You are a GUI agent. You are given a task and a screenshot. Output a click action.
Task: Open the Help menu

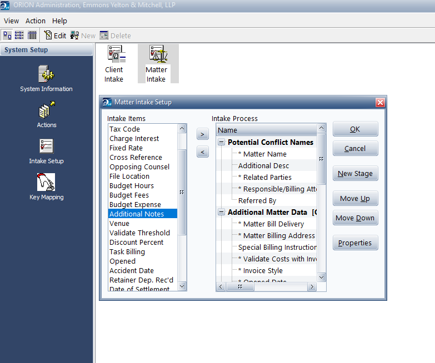point(59,21)
